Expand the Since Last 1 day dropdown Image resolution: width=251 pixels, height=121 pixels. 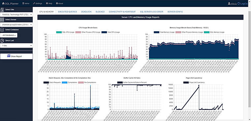[x=16, y=45]
